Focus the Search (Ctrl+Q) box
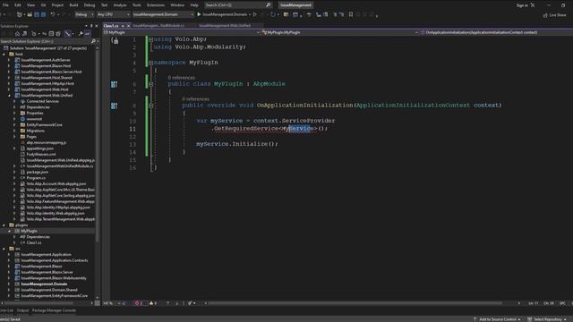Screen dimensions: 573x322 (x=237, y=5)
